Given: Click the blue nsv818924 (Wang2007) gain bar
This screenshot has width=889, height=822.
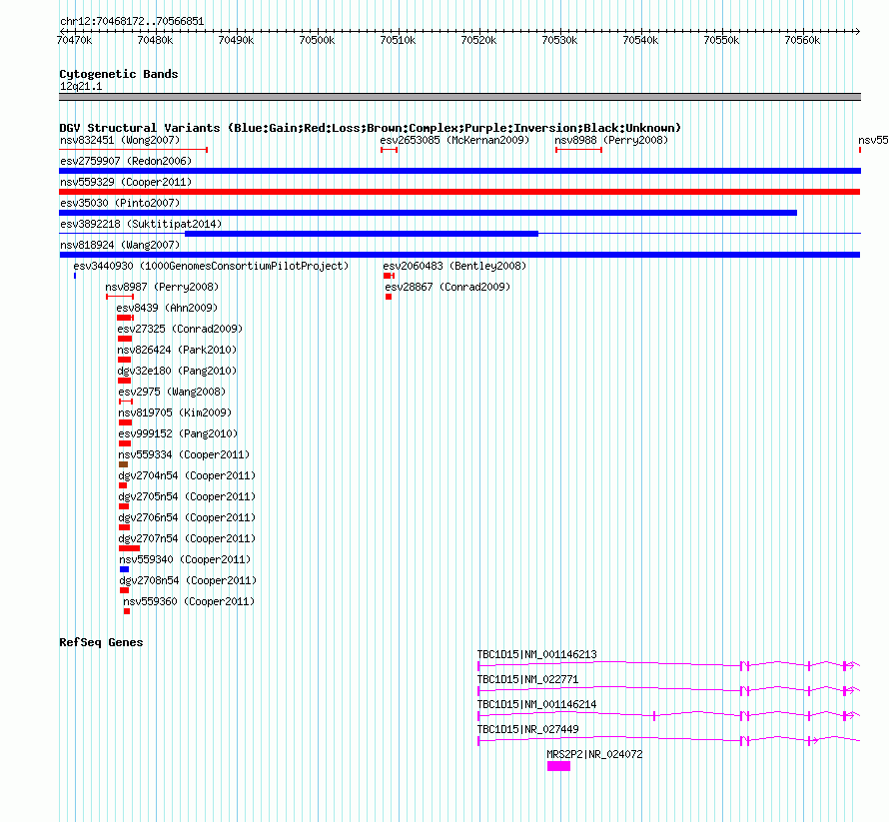Looking at the screenshot, I should tap(459, 255).
